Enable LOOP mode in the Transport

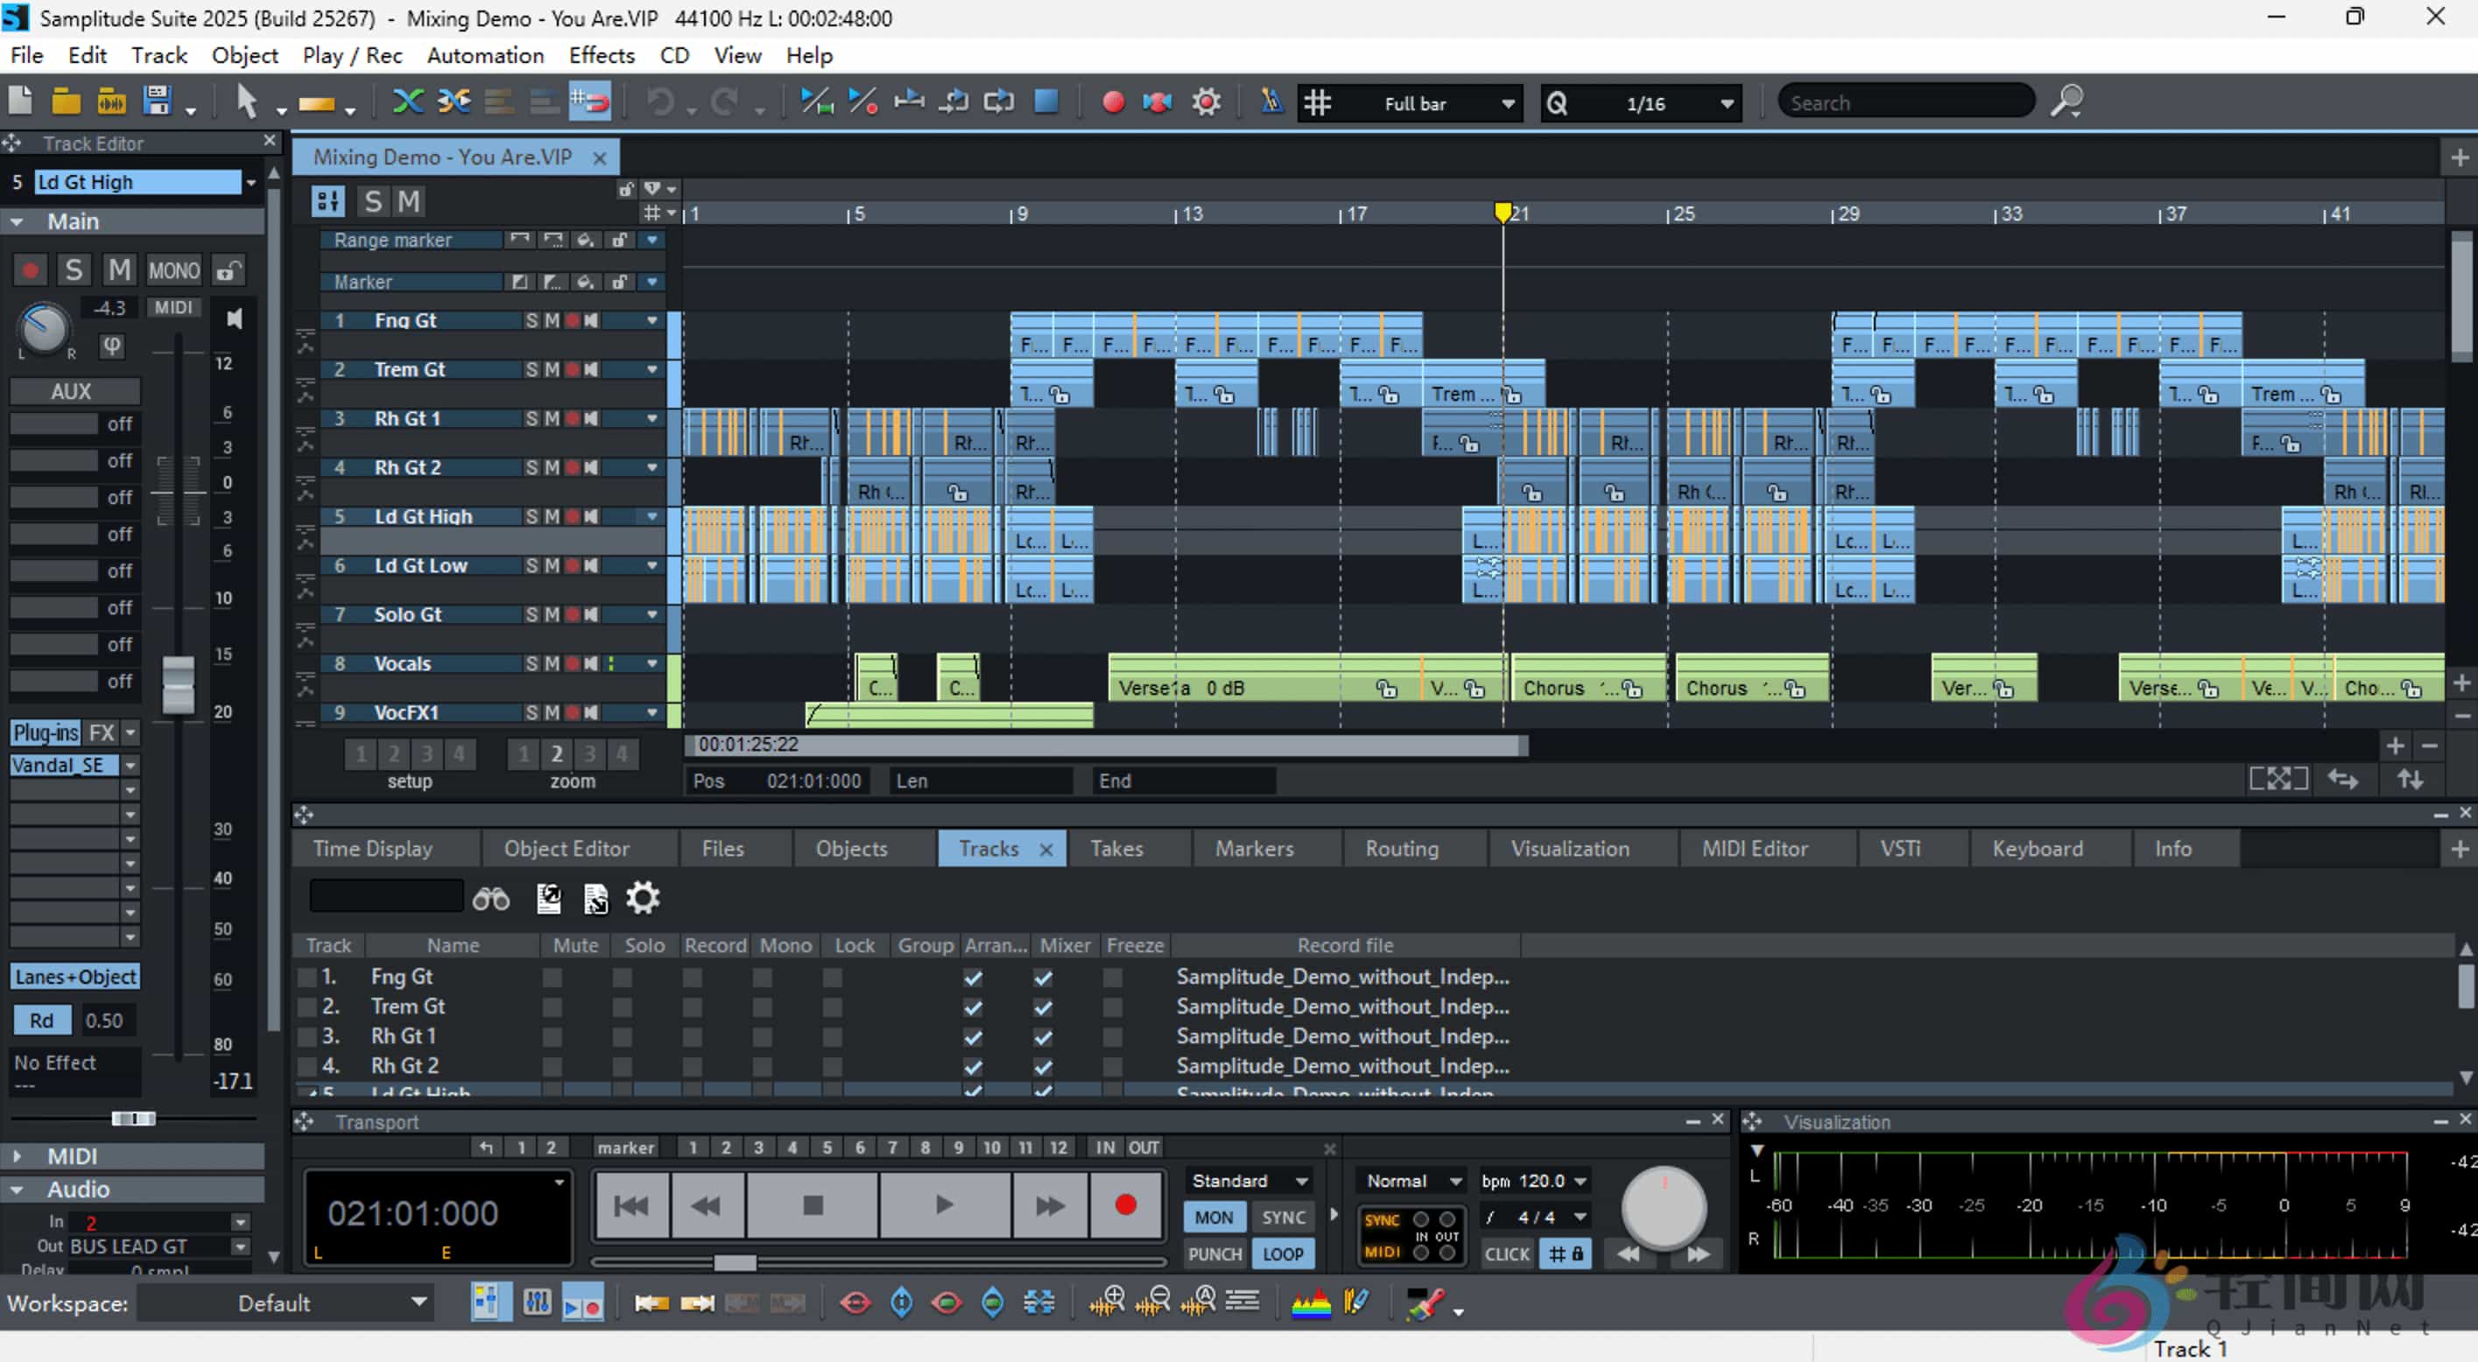pyautogui.click(x=1284, y=1253)
